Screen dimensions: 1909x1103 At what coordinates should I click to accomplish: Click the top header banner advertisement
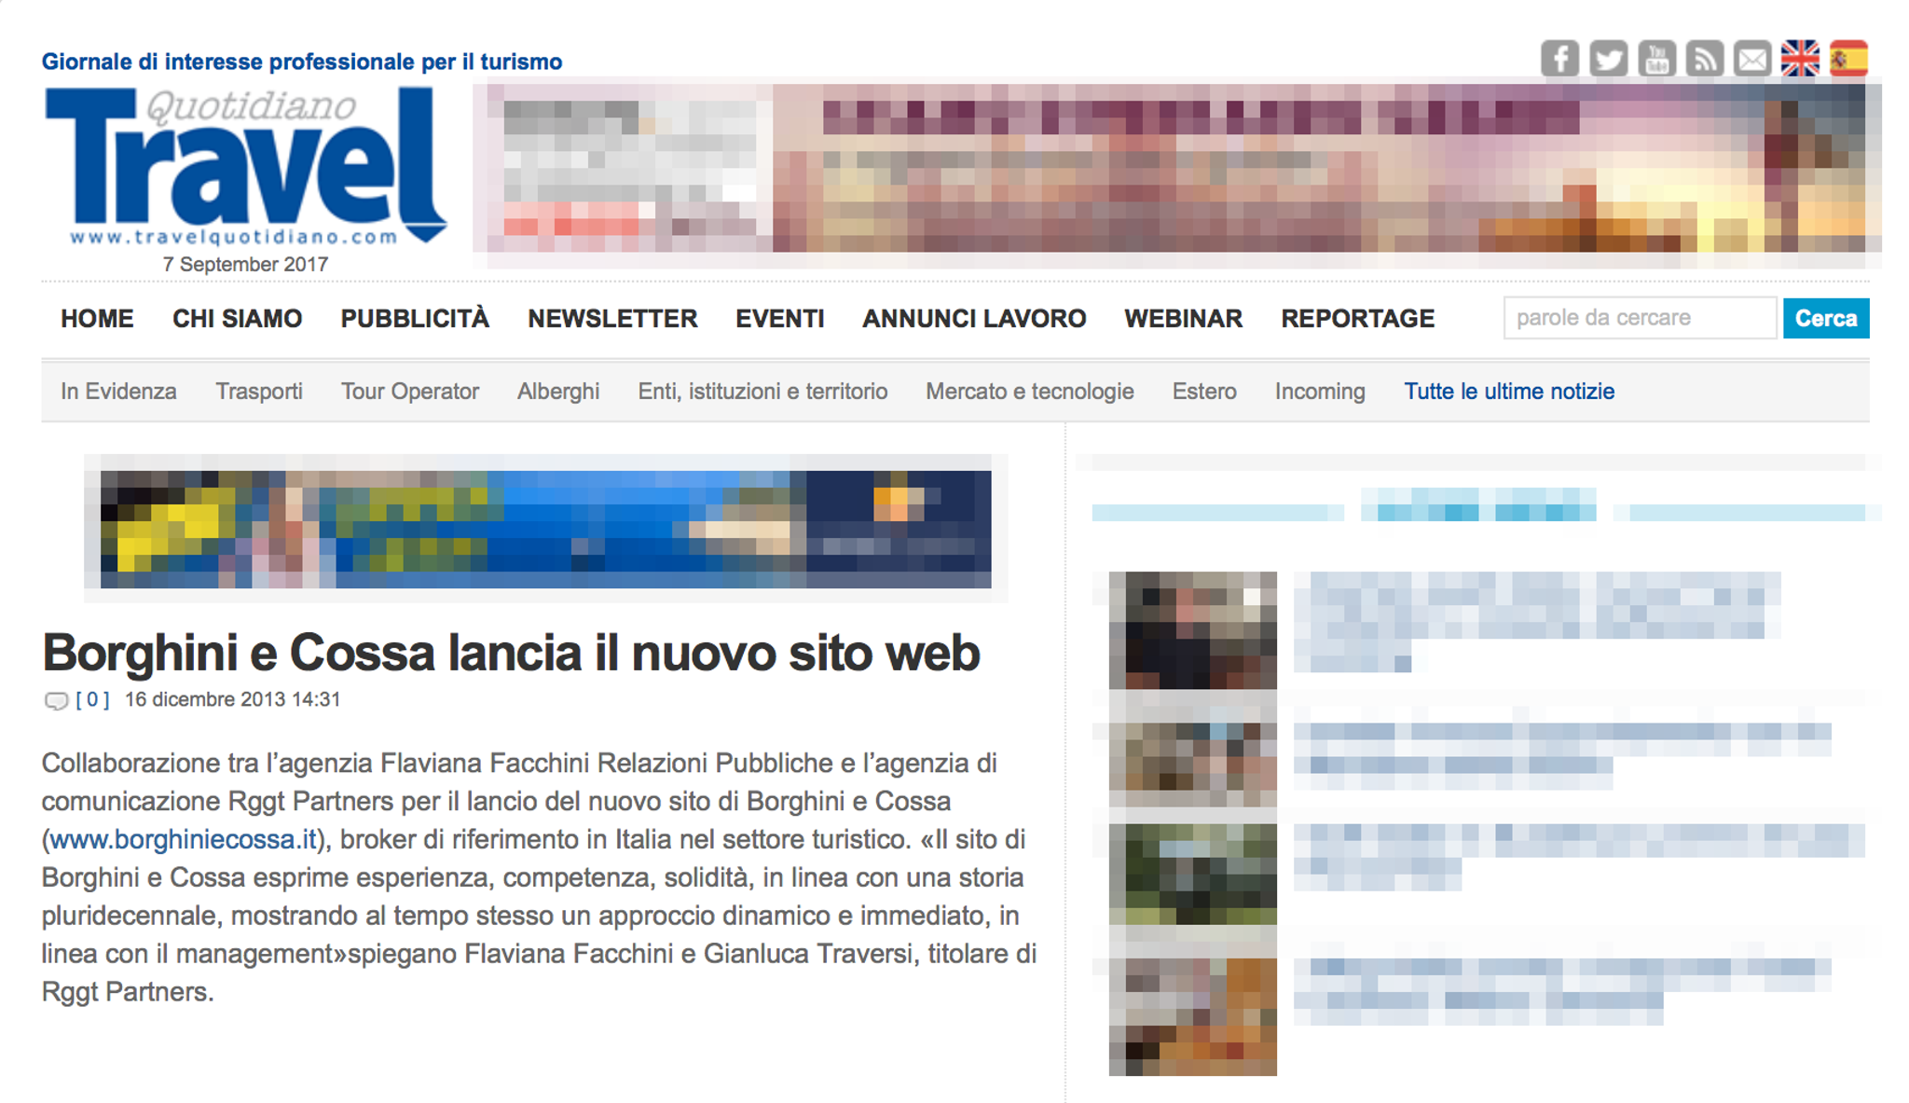click(1176, 168)
